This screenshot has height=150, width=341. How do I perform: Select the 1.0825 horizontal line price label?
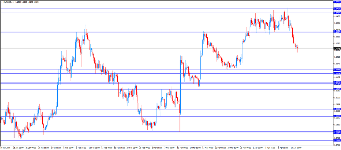click(337, 131)
